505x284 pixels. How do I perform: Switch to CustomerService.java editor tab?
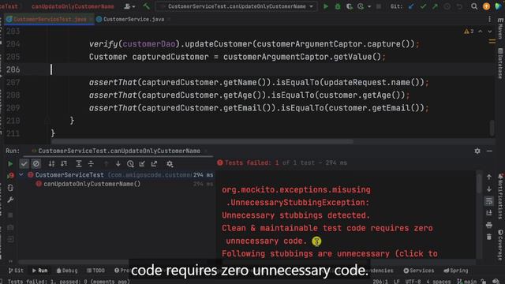tap(133, 19)
